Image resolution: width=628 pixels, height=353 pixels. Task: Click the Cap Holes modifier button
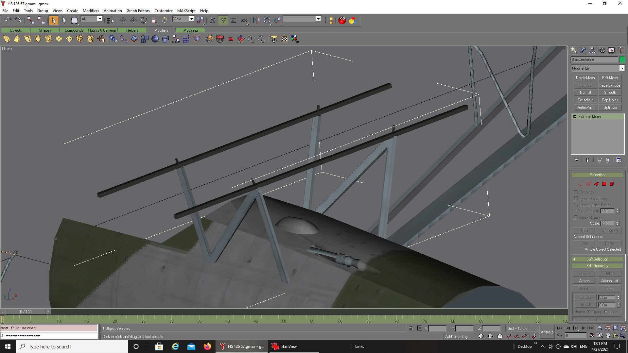(610, 100)
